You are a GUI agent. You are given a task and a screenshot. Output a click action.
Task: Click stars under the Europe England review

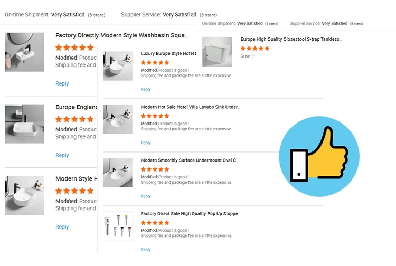[74, 119]
